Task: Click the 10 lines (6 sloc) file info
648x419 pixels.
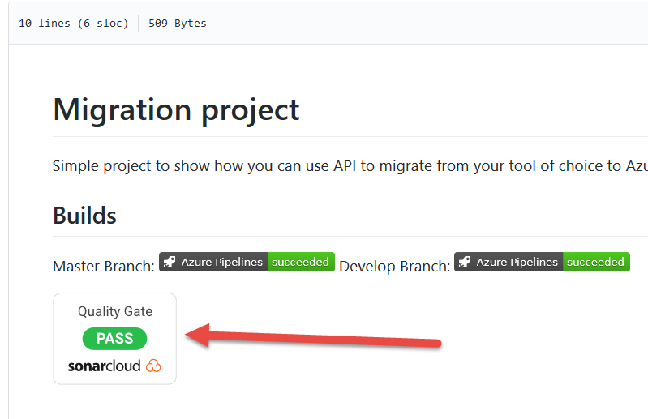Action: pos(73,24)
